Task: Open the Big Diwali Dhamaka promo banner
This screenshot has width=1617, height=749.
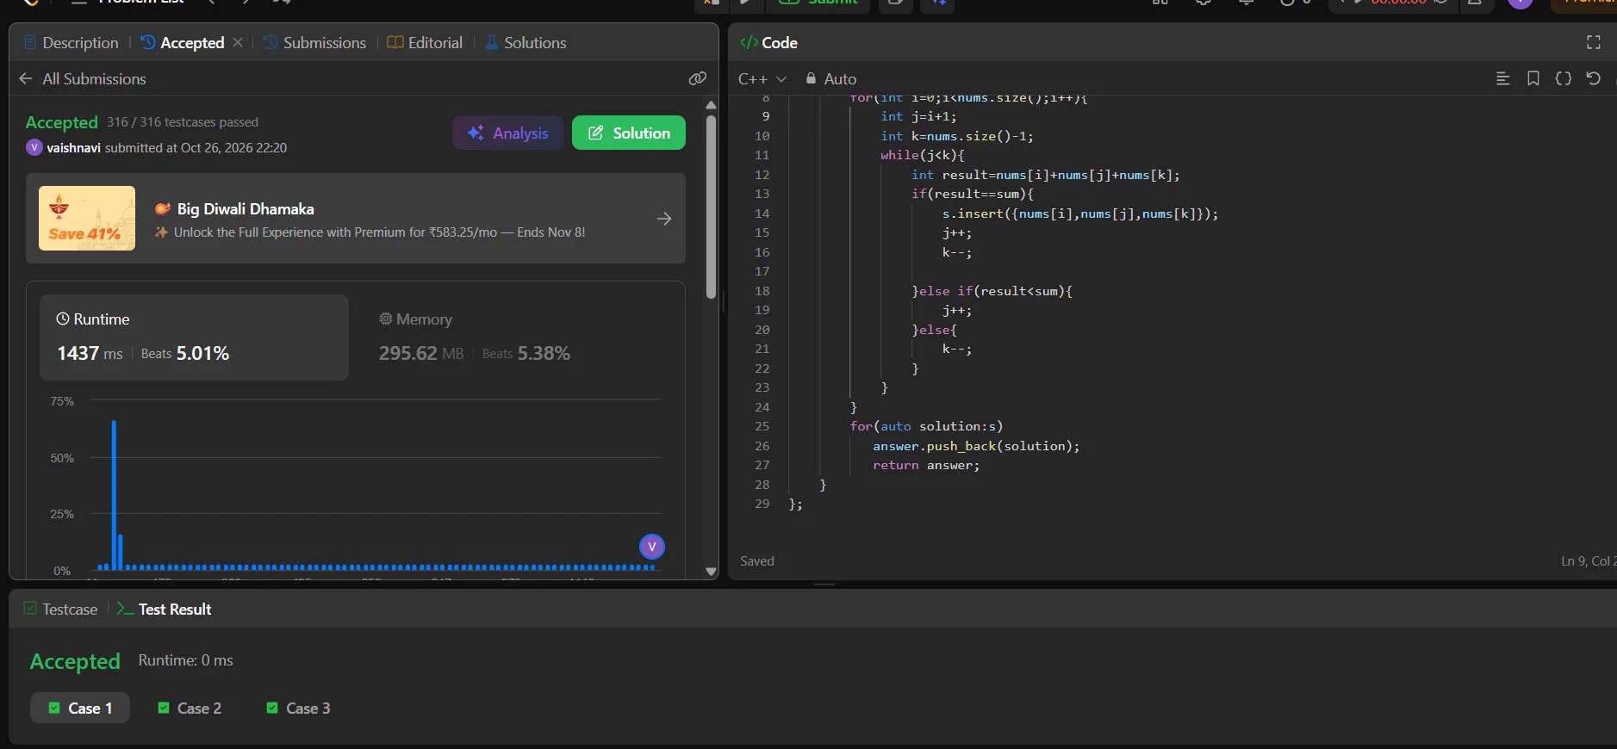Action: coord(356,219)
